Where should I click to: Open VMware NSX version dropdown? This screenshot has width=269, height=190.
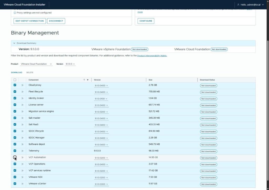(101, 178)
